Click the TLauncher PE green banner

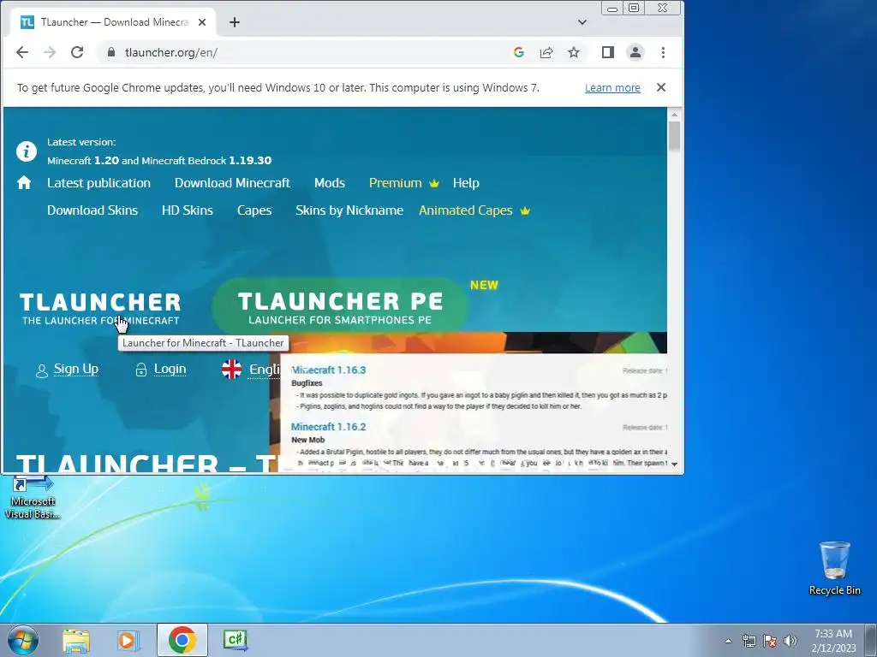340,307
